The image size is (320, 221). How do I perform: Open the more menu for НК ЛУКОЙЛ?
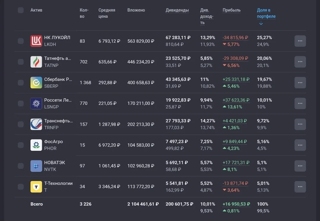(x=300, y=41)
